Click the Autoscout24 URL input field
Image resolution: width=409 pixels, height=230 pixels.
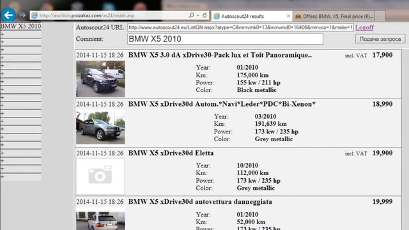(240, 27)
